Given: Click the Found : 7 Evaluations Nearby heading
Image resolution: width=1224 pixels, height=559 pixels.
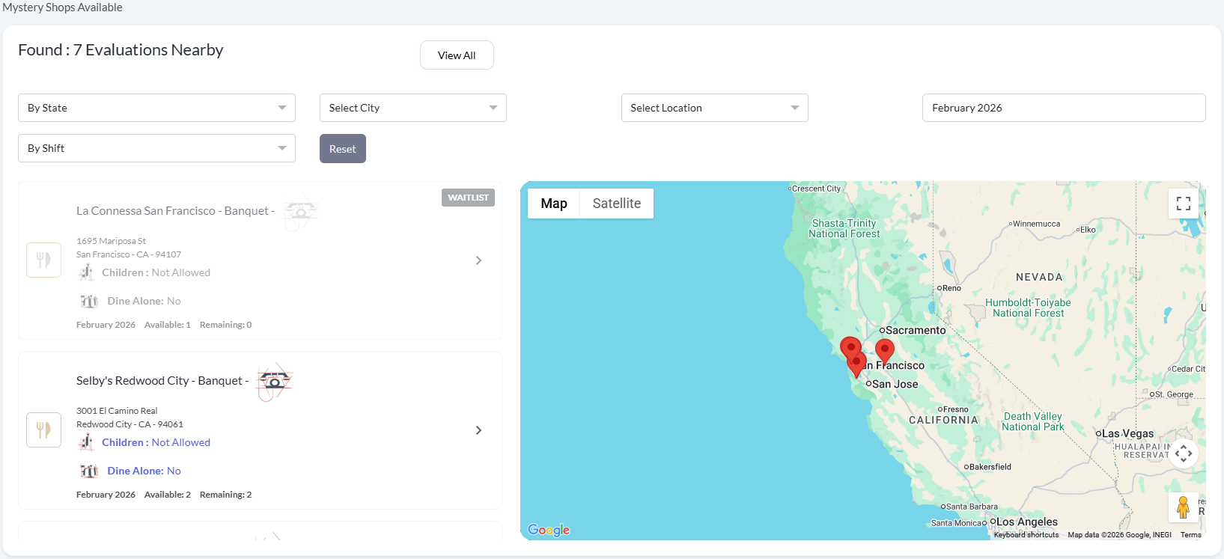Looking at the screenshot, I should (121, 50).
